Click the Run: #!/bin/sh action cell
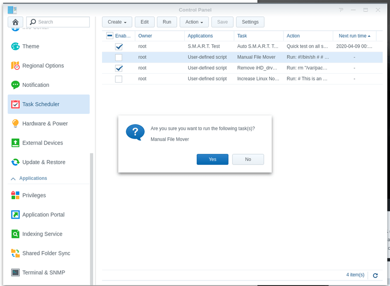The height and width of the screenshot is (286, 390). [x=308, y=57]
